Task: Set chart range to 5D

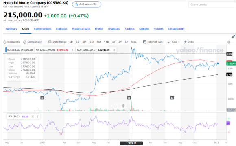Action: click(78, 42)
